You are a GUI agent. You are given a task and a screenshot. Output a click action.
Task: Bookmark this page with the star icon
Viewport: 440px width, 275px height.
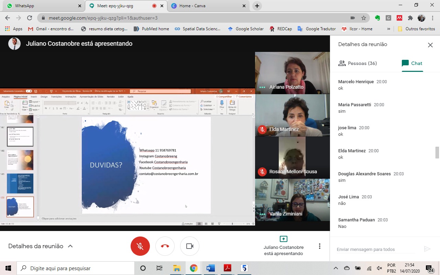point(364,18)
